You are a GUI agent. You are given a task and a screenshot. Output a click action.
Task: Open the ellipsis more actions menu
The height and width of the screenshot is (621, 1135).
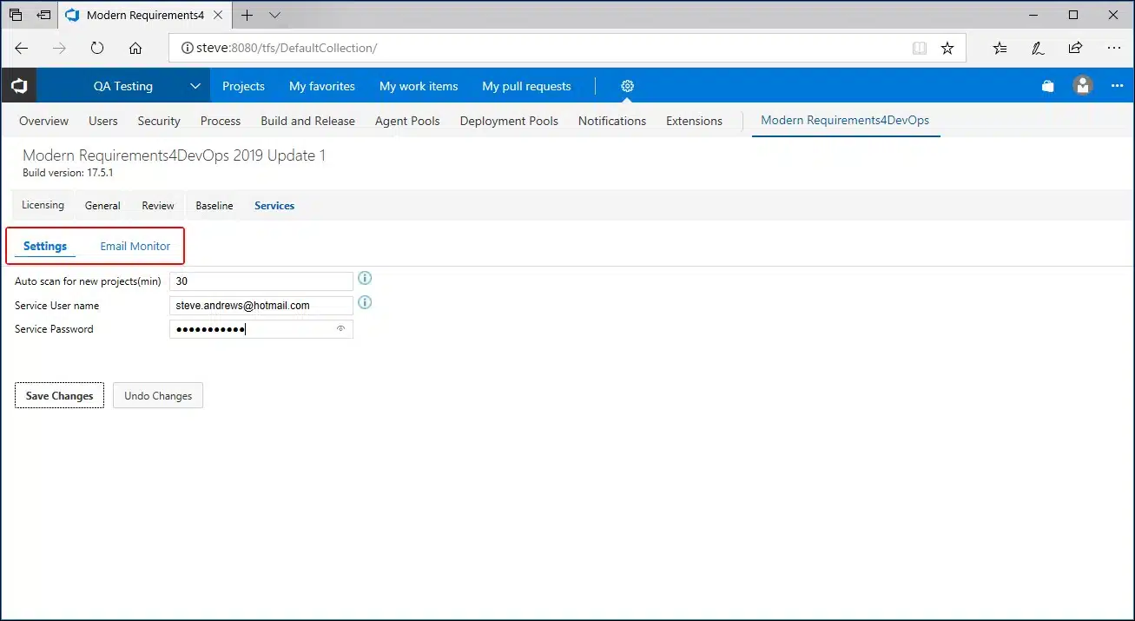click(x=1117, y=86)
